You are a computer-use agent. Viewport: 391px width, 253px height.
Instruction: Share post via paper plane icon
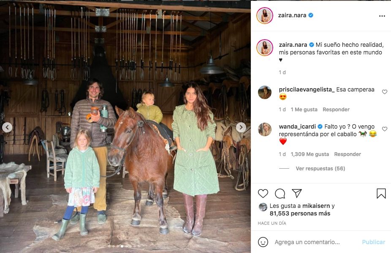(297, 194)
